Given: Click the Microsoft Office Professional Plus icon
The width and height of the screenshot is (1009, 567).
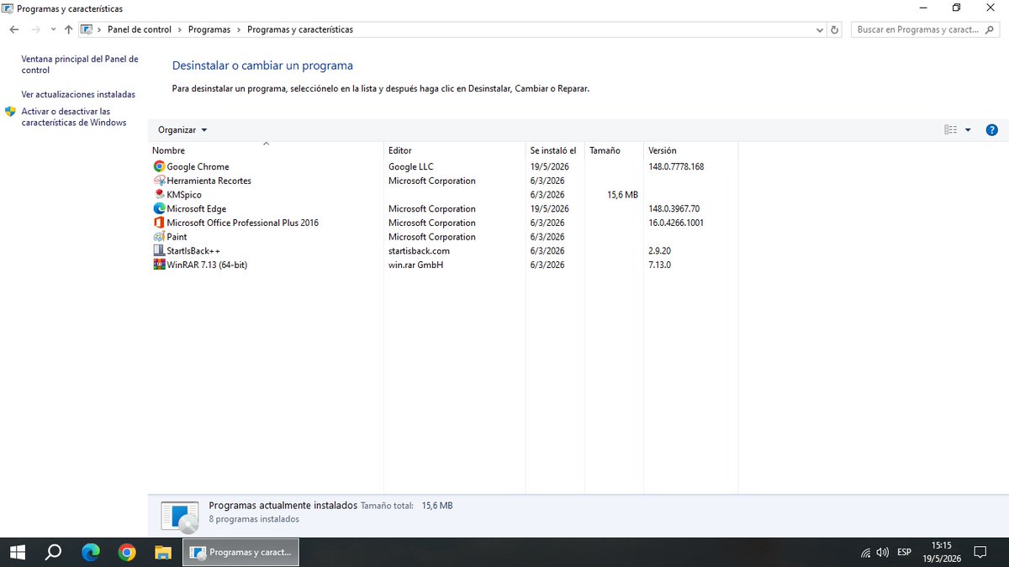Looking at the screenshot, I should pos(160,223).
